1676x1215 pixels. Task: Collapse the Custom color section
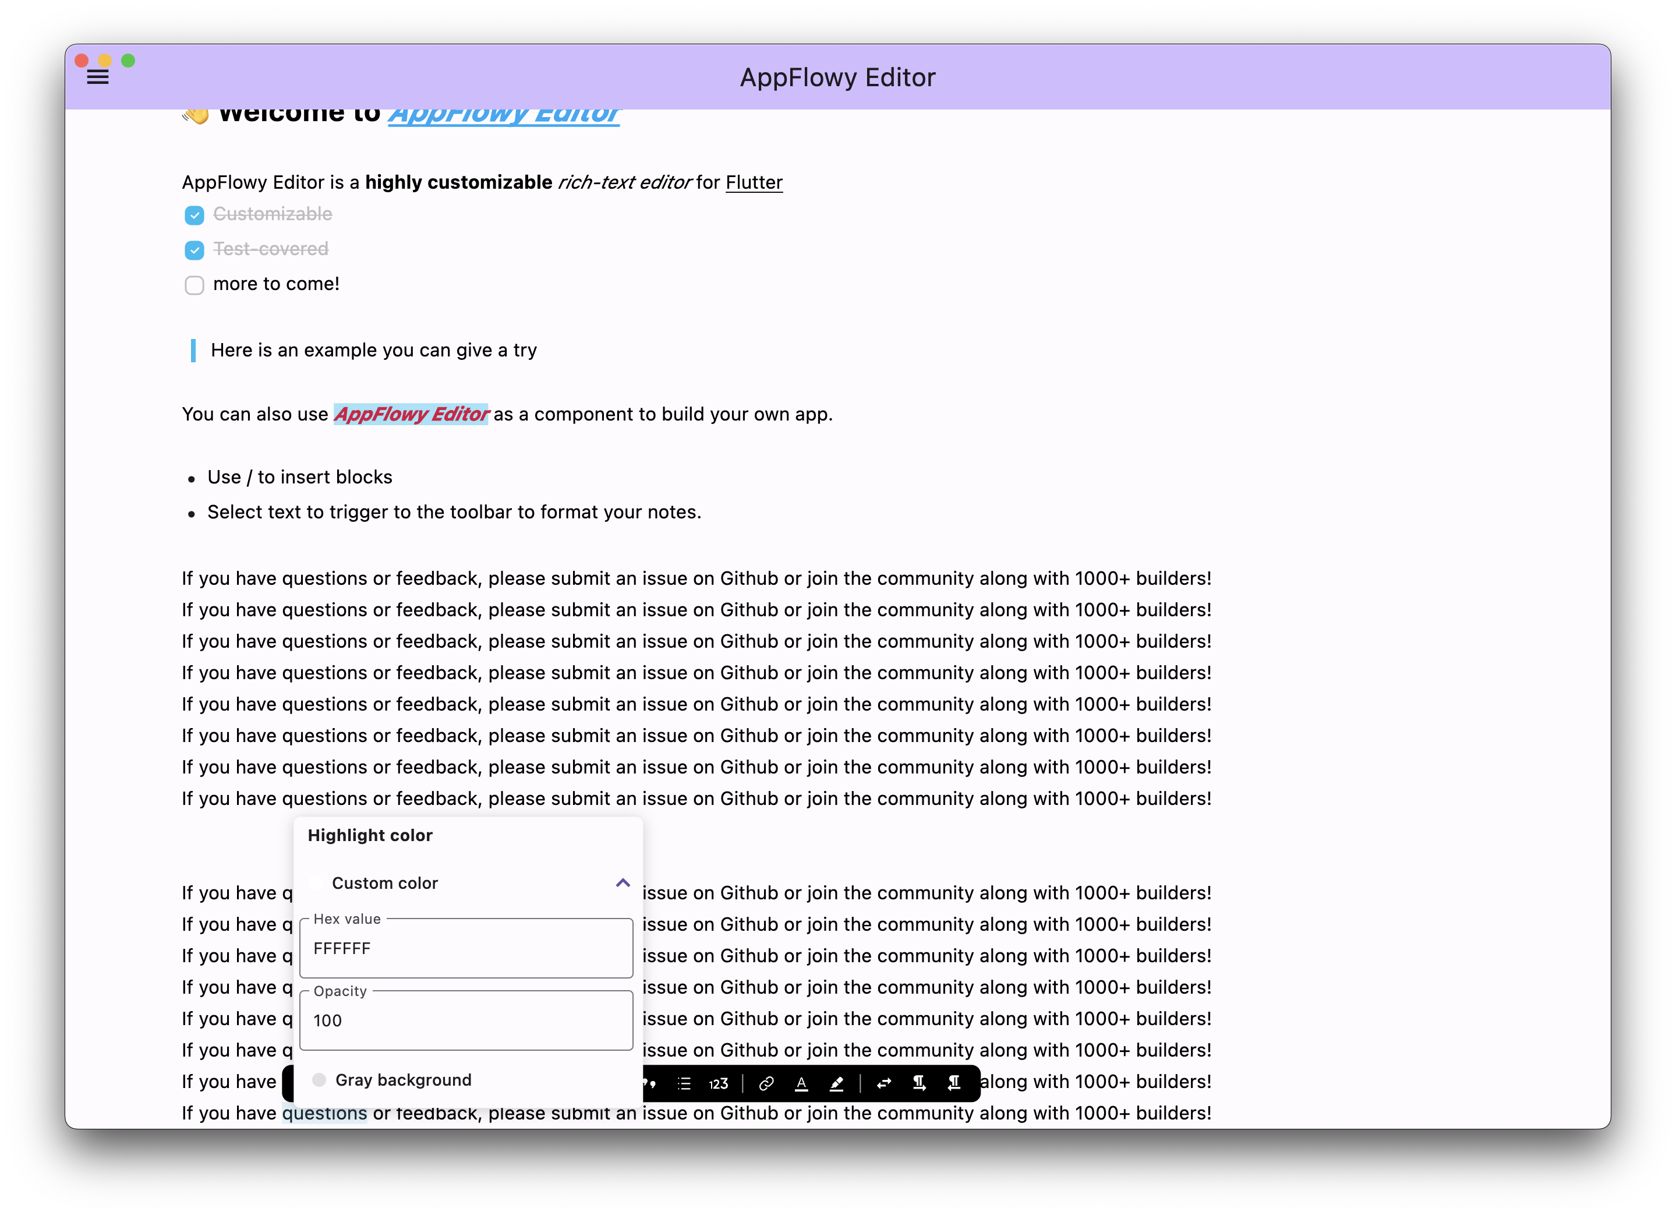[622, 882]
